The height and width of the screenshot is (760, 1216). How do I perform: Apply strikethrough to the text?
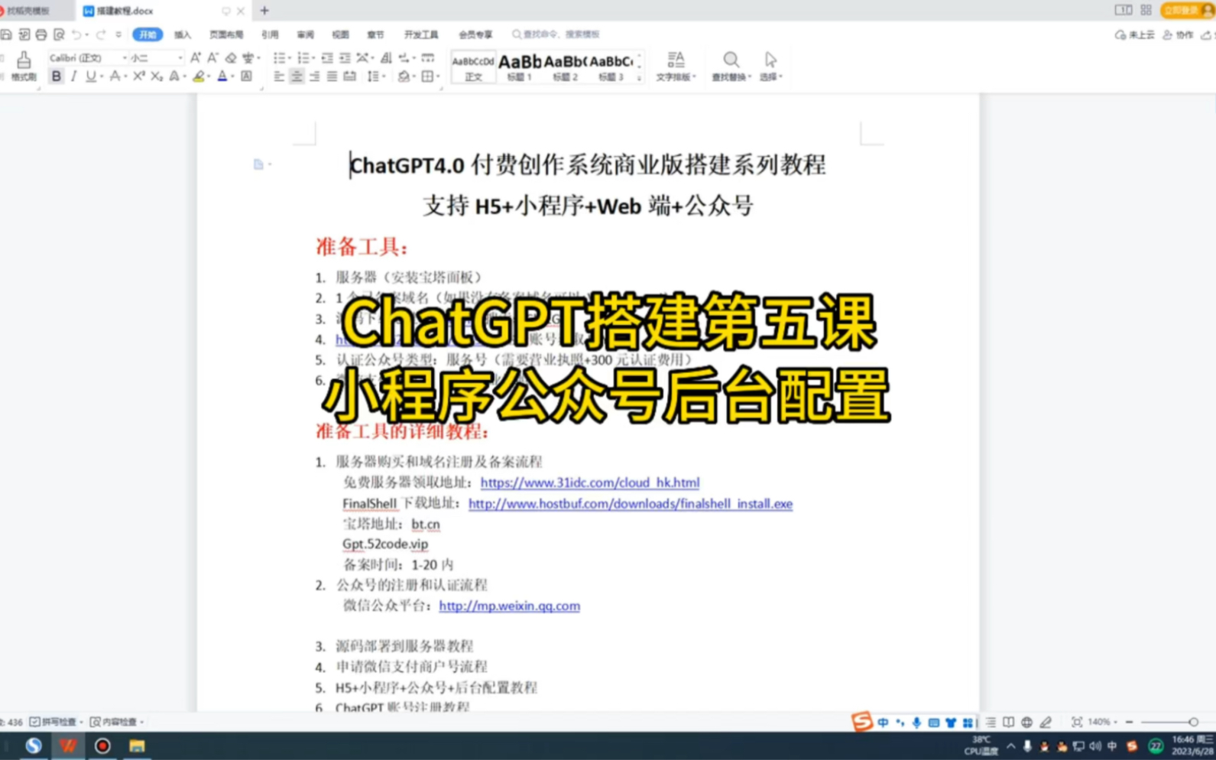115,76
